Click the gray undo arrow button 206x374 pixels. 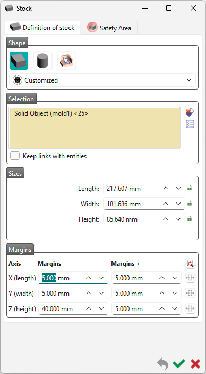[x=163, y=364]
